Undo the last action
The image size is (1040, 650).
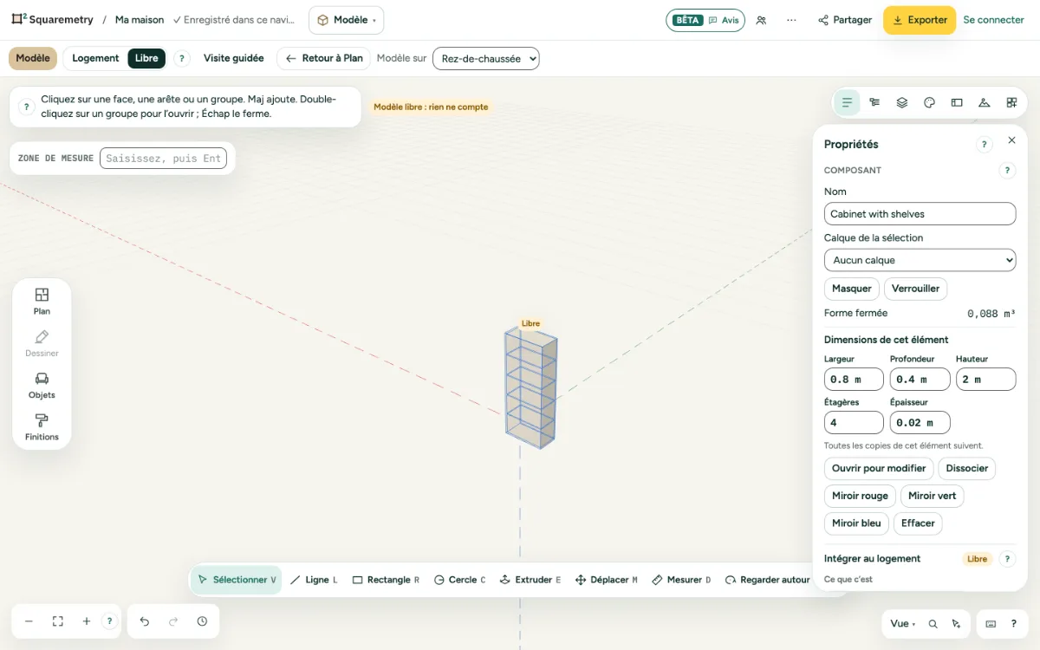click(145, 621)
